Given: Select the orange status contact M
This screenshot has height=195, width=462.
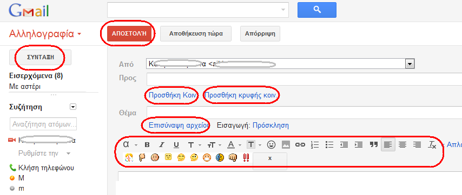Looking at the screenshot, I should [17, 178].
